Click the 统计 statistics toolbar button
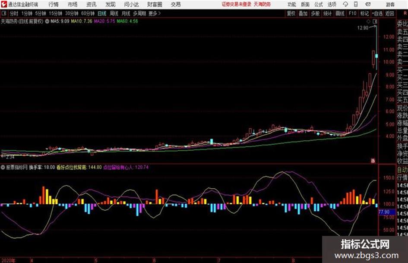 pos(328,13)
